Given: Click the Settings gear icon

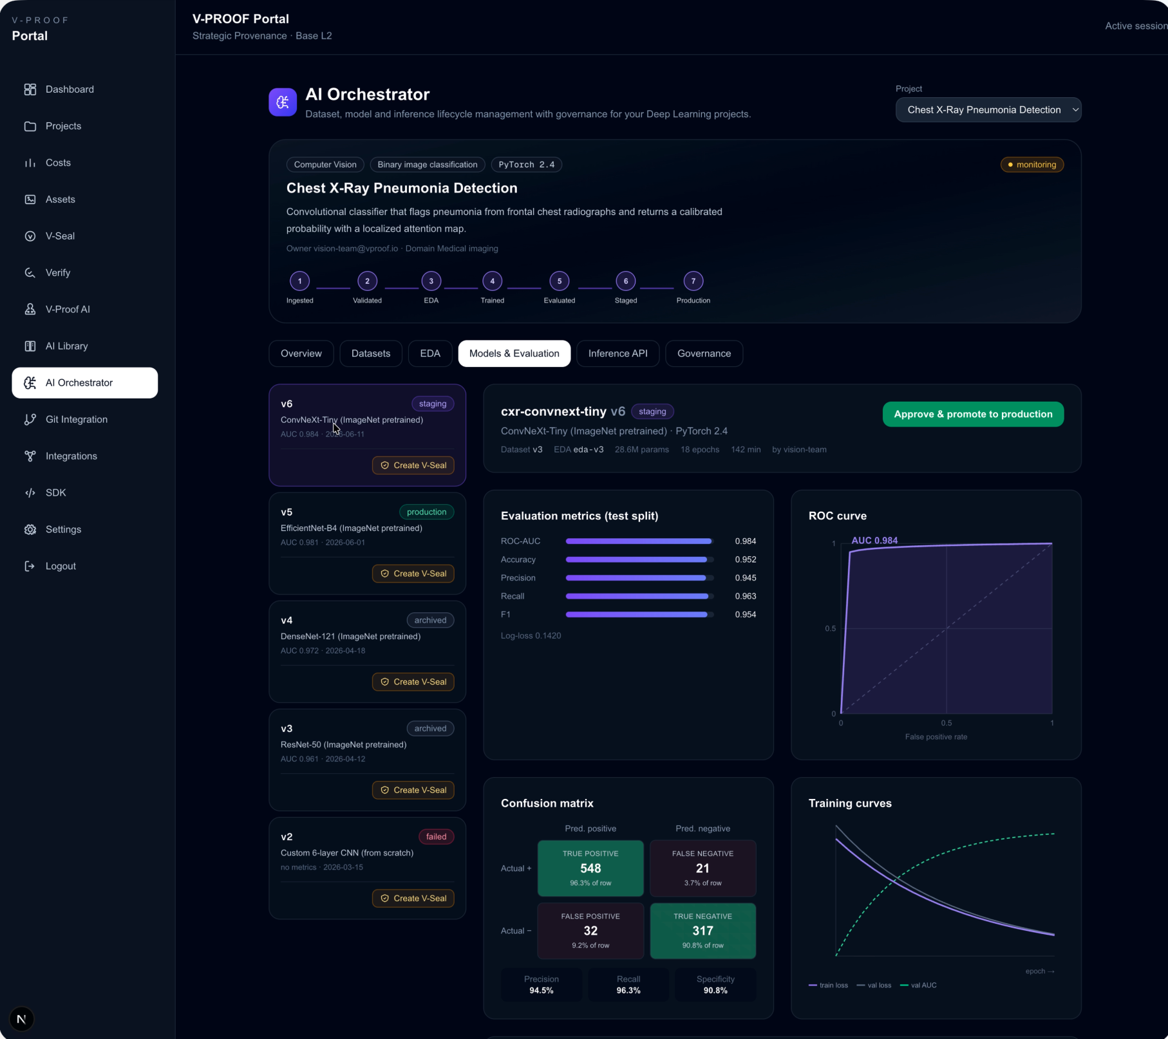Looking at the screenshot, I should (30, 530).
